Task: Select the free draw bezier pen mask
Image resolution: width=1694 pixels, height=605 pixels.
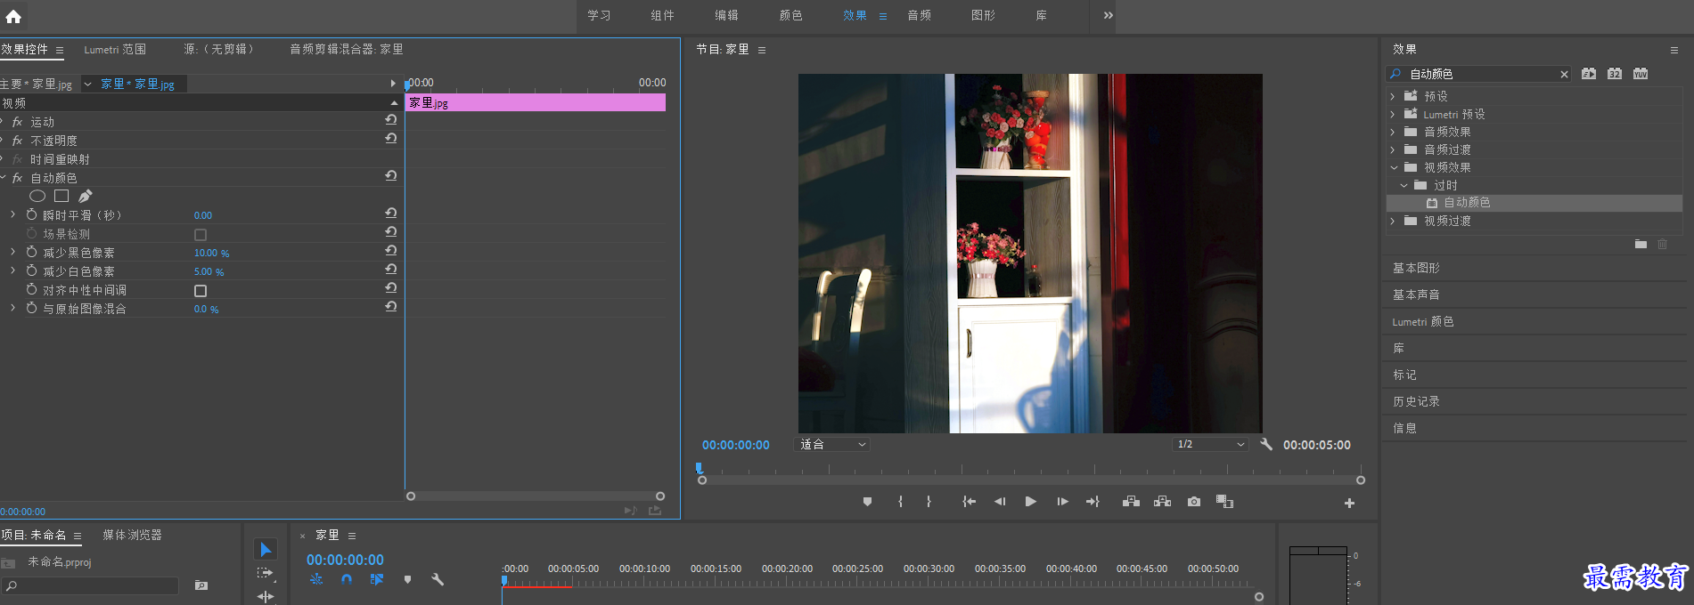Action: [85, 196]
